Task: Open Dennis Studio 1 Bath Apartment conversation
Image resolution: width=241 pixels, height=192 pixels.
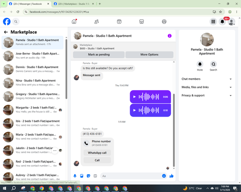Action: [x=32, y=69]
